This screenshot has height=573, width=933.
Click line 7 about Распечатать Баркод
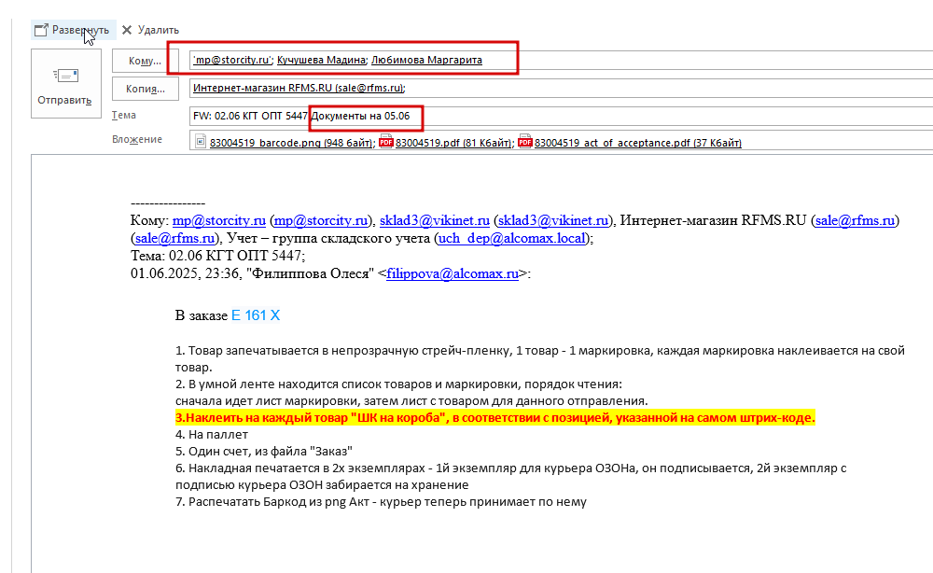pyautogui.click(x=381, y=501)
